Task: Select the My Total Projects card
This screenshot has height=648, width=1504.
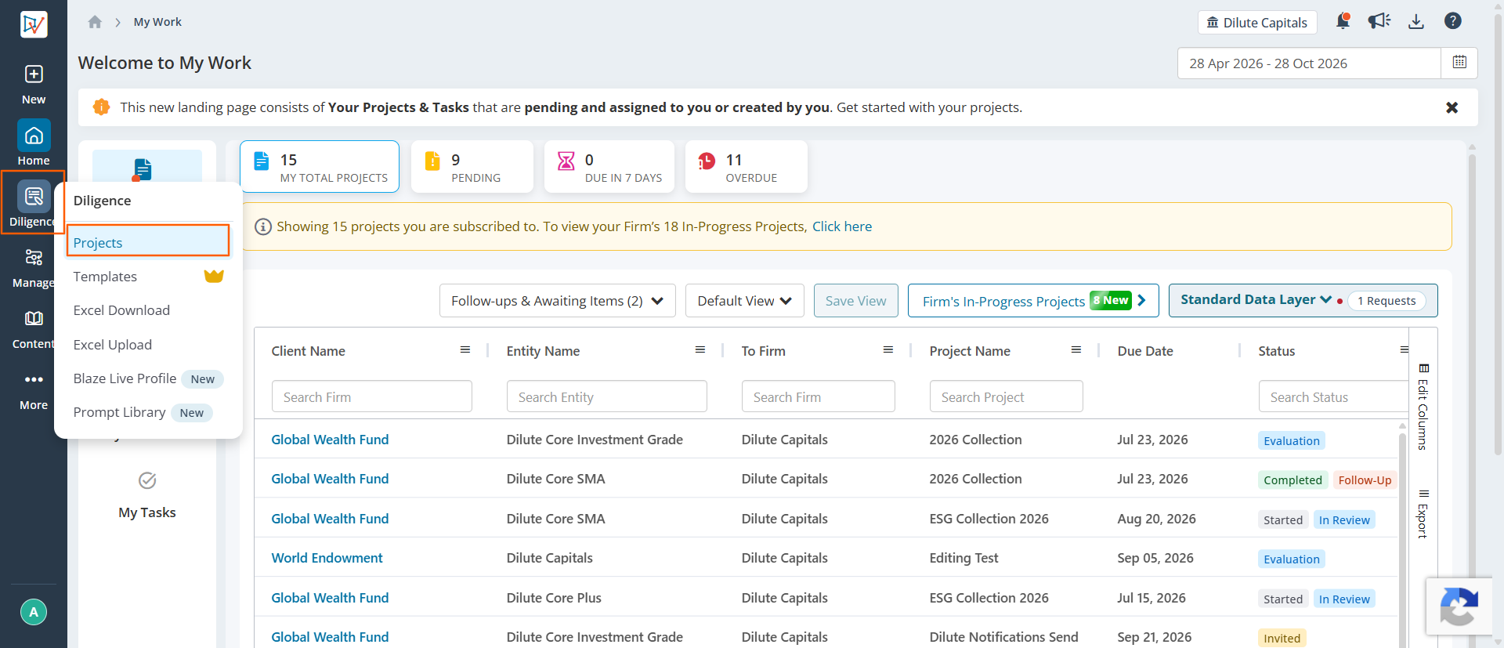Action: click(320, 167)
